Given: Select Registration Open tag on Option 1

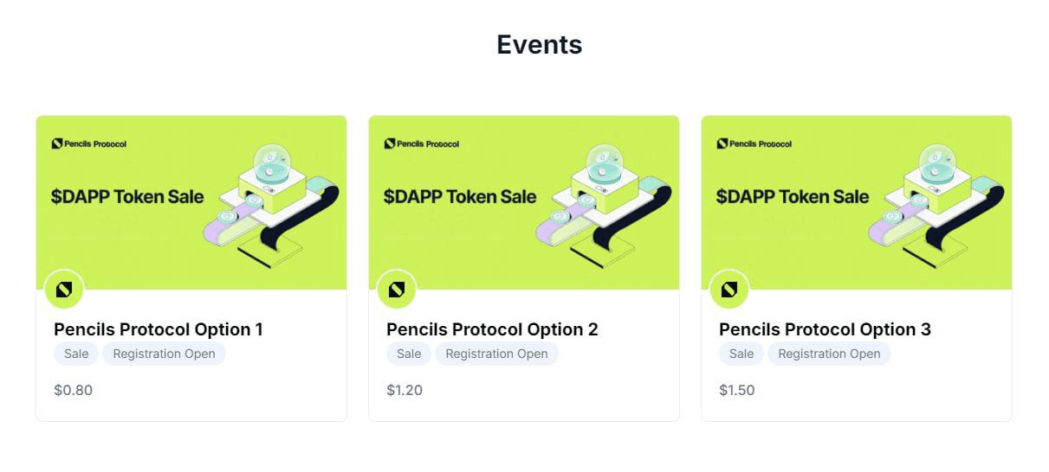Looking at the screenshot, I should coord(164,354).
